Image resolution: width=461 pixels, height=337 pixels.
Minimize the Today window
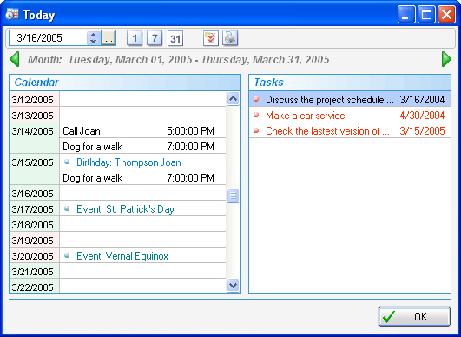406,15
